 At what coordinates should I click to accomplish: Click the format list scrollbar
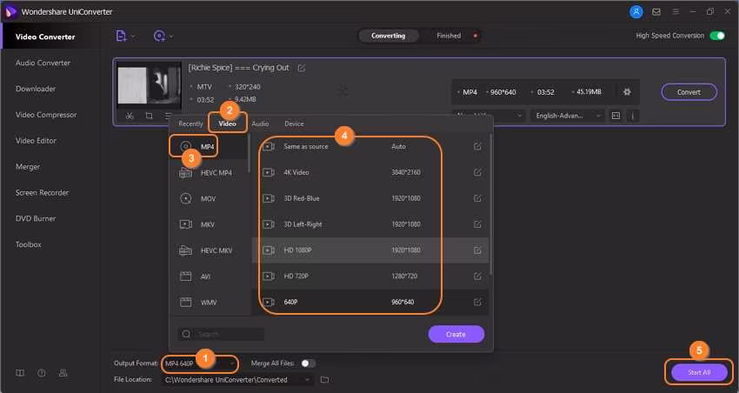pyautogui.click(x=249, y=153)
